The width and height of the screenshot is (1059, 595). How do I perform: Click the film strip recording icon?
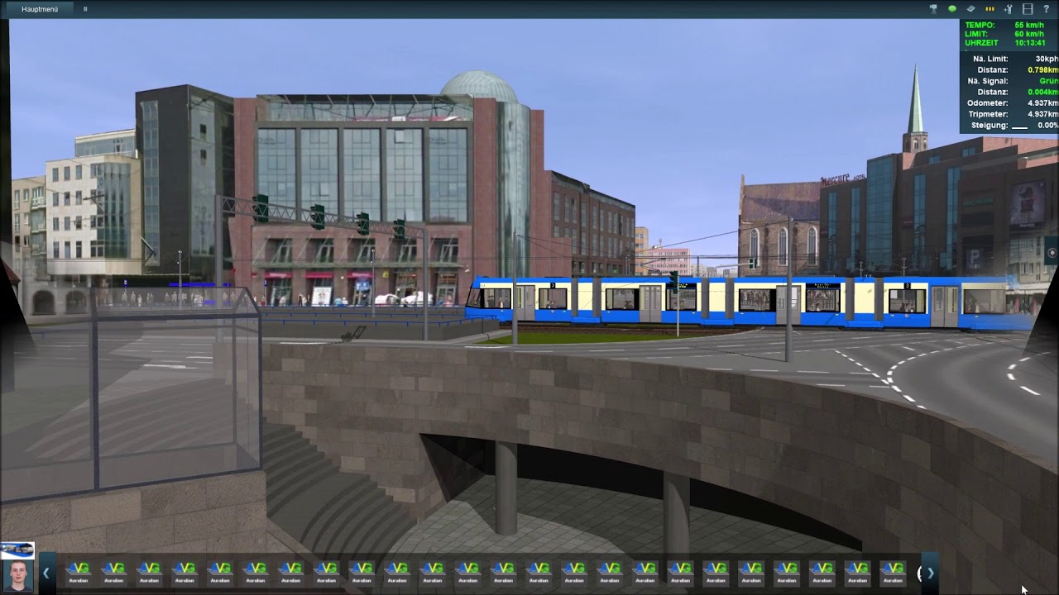[x=1028, y=9]
